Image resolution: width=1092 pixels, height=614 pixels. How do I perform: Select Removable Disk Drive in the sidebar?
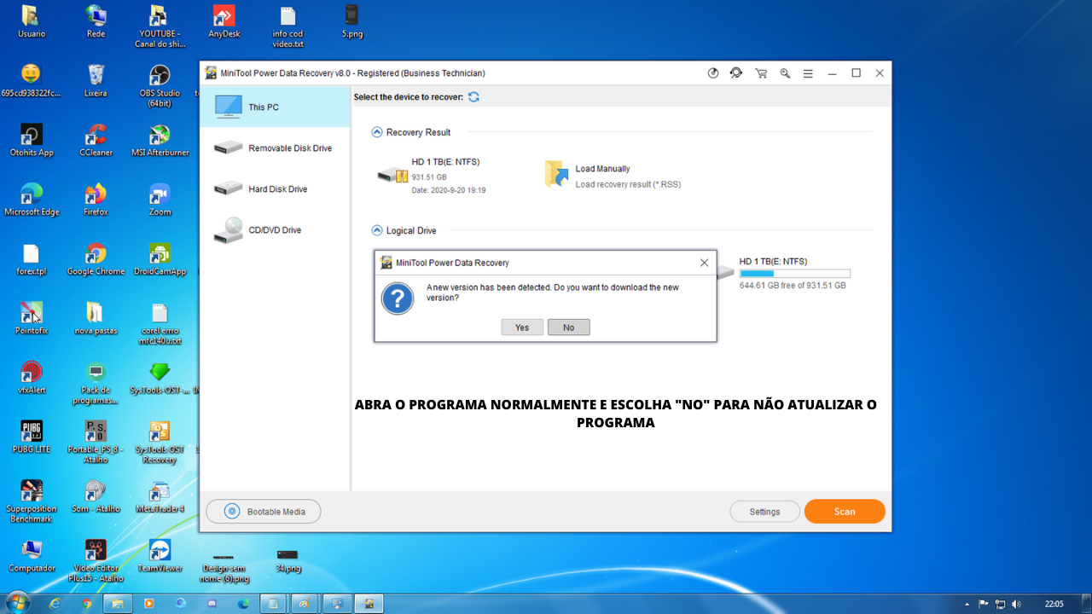click(275, 148)
